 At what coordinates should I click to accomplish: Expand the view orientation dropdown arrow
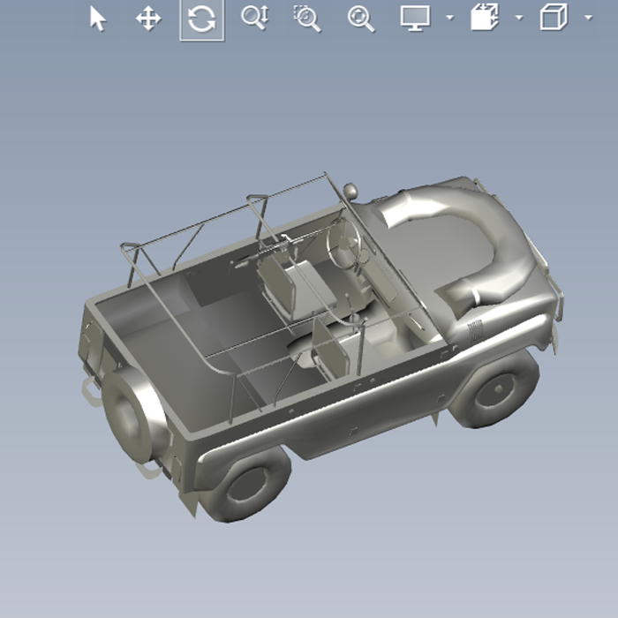[589, 18]
